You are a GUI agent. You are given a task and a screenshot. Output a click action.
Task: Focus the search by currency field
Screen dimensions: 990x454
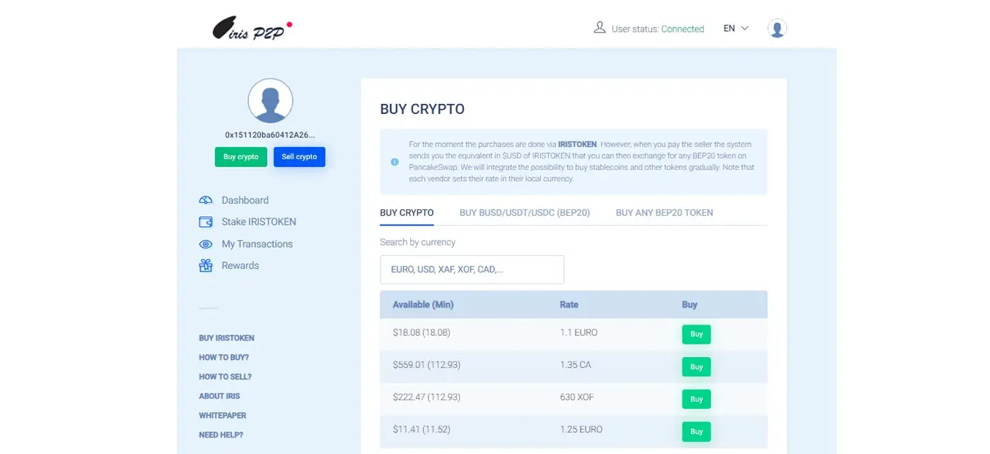[472, 269]
